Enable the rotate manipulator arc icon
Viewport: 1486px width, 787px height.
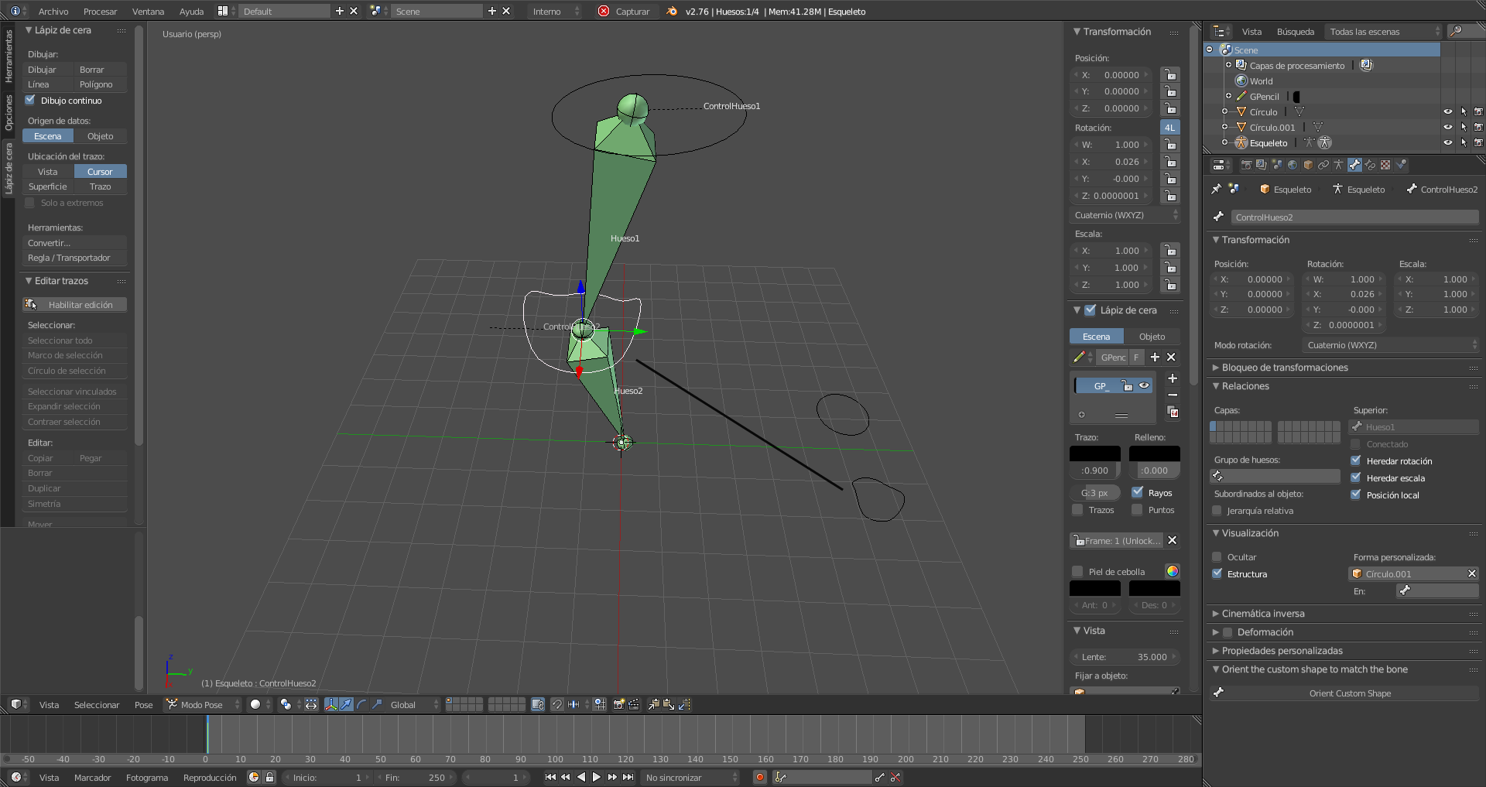point(361,704)
